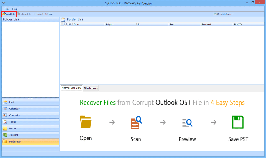Toggle the select-all checkbox in the column header

[62, 24]
